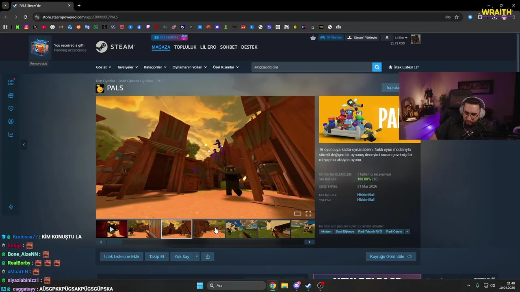Click the Steam logo in header

(115, 47)
